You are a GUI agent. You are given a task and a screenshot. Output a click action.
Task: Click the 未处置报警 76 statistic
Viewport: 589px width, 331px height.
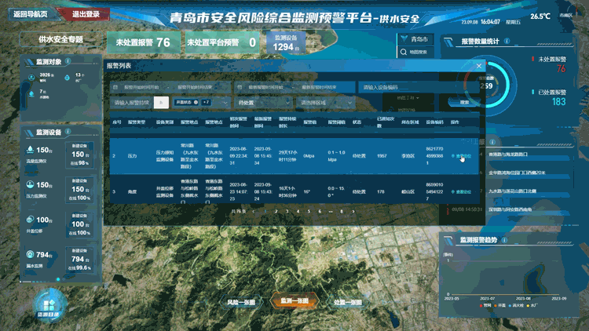[551, 64]
